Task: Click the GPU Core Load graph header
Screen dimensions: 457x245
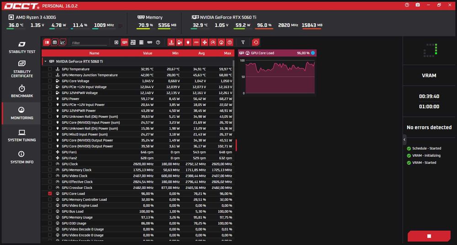Action: coord(277,53)
